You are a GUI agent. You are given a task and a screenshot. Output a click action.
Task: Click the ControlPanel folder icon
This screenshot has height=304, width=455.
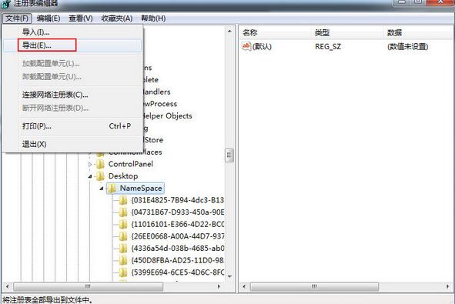tap(100, 164)
